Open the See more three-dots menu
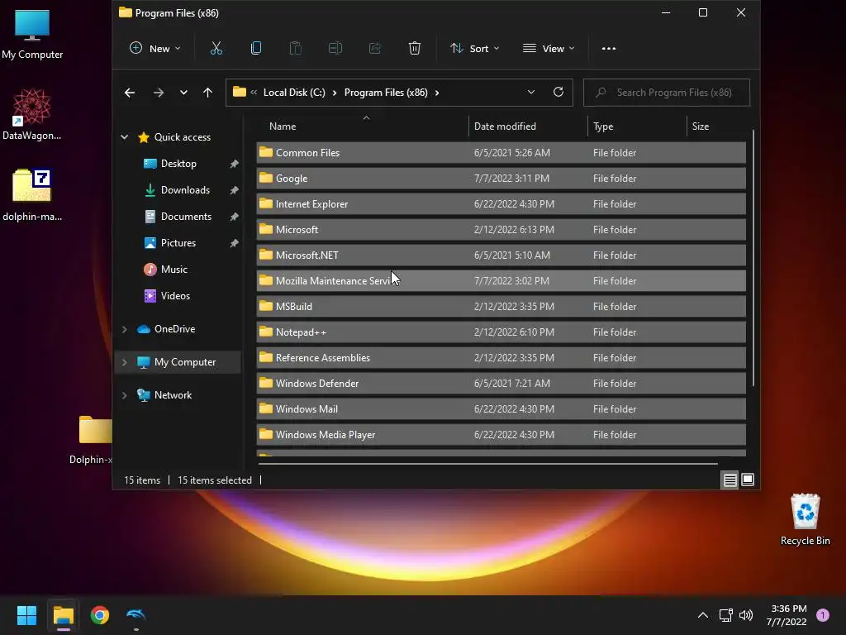The image size is (846, 635). [x=609, y=49]
